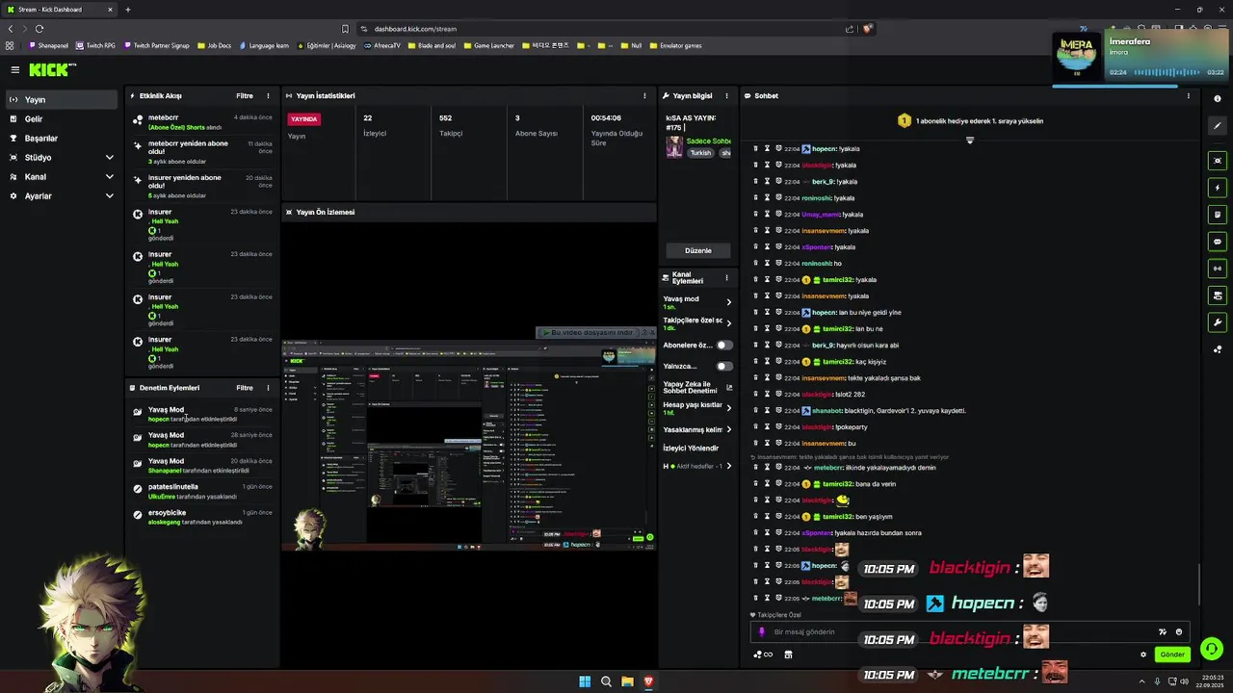
Task: Open Başarılar page in sidebar
Action: pos(62,138)
